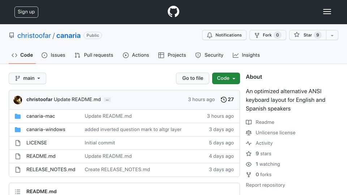Click the canaria-mac folder icon

[18, 116]
